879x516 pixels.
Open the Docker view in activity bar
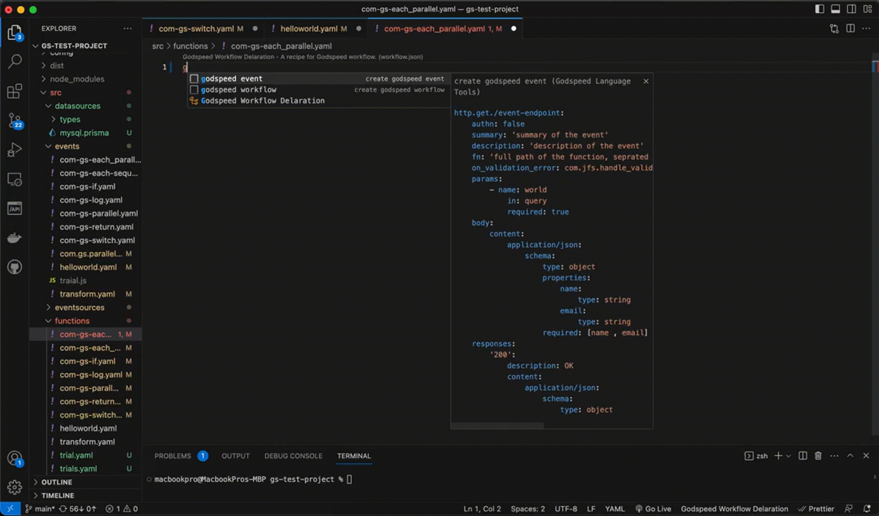pos(14,238)
